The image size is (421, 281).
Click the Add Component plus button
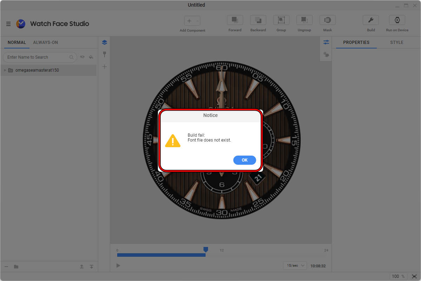pos(189,21)
